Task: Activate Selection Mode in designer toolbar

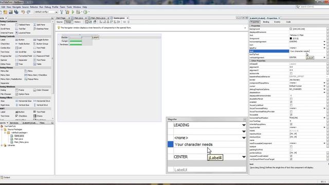Action: pyautogui.click(x=86, y=22)
